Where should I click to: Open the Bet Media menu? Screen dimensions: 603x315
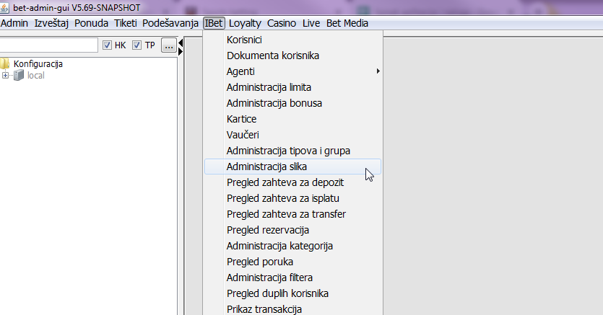tap(347, 23)
